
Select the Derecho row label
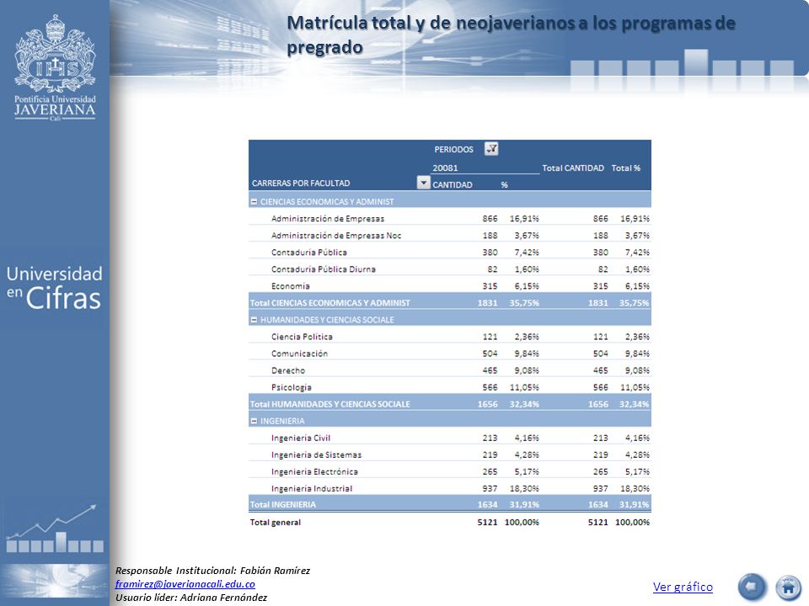click(288, 370)
